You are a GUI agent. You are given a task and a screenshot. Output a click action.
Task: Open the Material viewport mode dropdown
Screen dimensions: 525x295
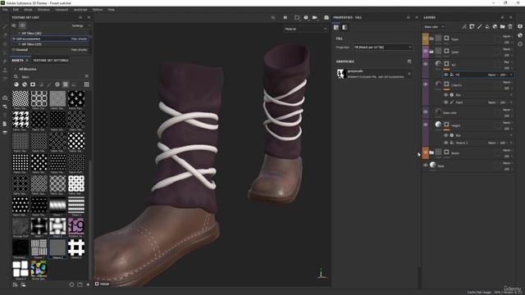click(306, 29)
